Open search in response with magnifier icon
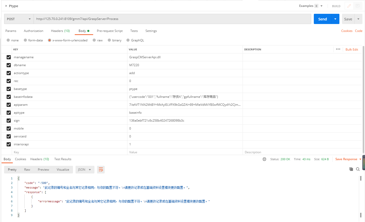The height and width of the screenshot is (222, 365). point(358,169)
